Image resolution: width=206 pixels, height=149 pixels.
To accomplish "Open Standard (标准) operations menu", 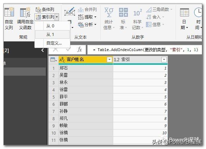I will [123, 19].
